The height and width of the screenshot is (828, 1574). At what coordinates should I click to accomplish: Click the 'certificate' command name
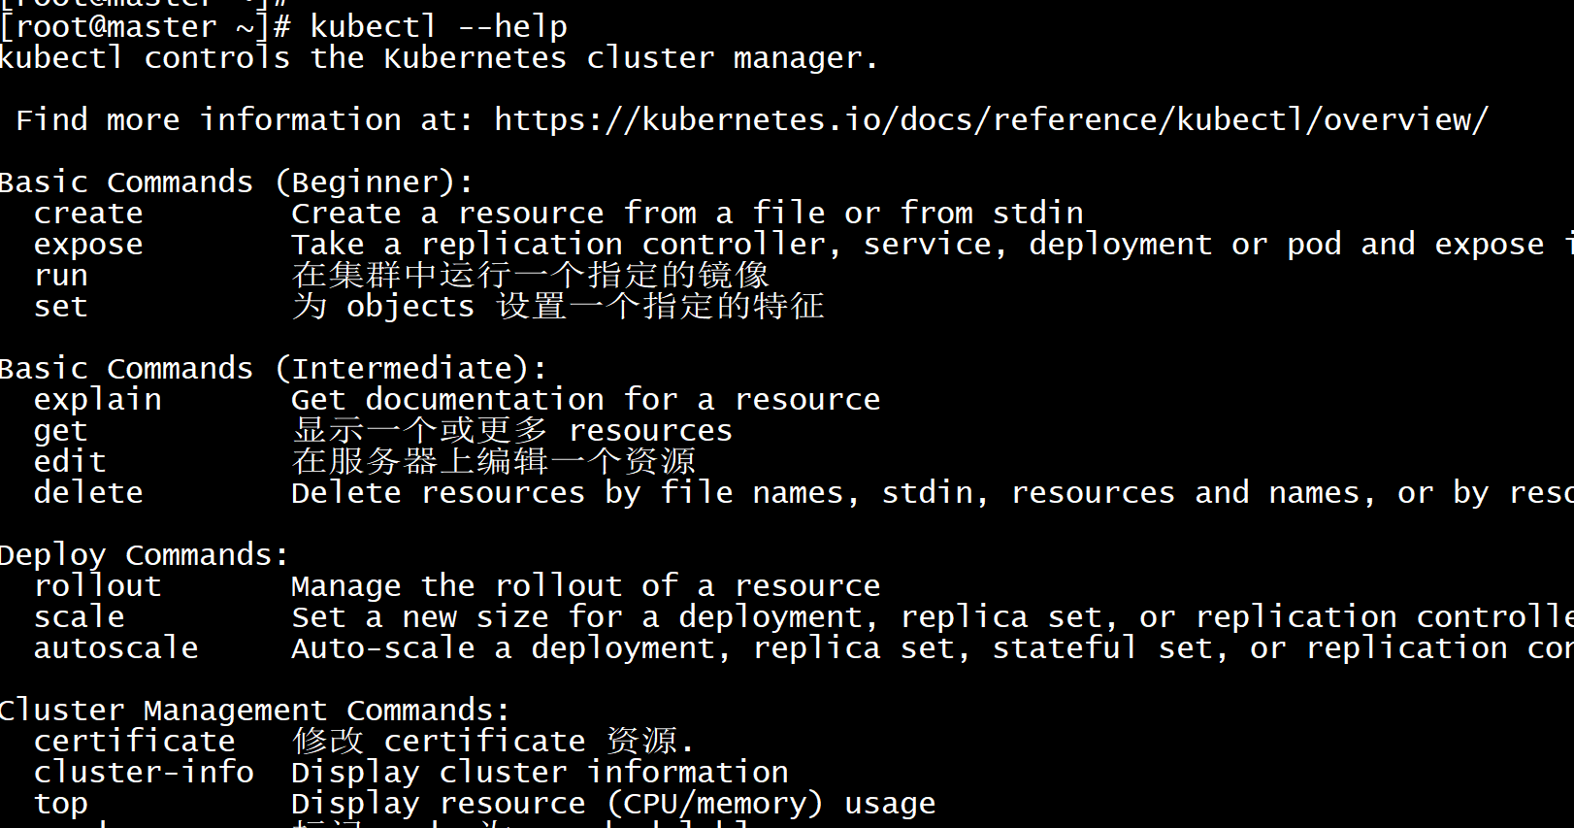pyautogui.click(x=135, y=741)
